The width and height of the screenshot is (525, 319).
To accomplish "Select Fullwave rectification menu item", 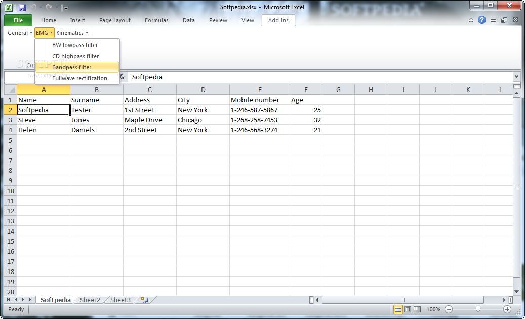I will (x=77, y=78).
